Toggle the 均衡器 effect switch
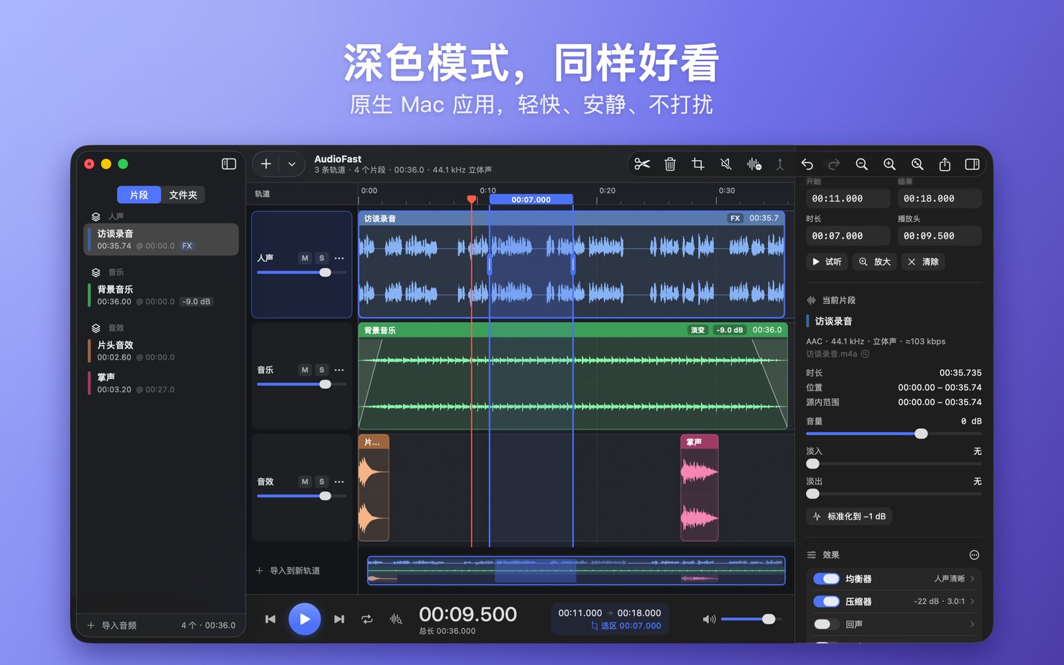The image size is (1064, 665). [x=827, y=579]
